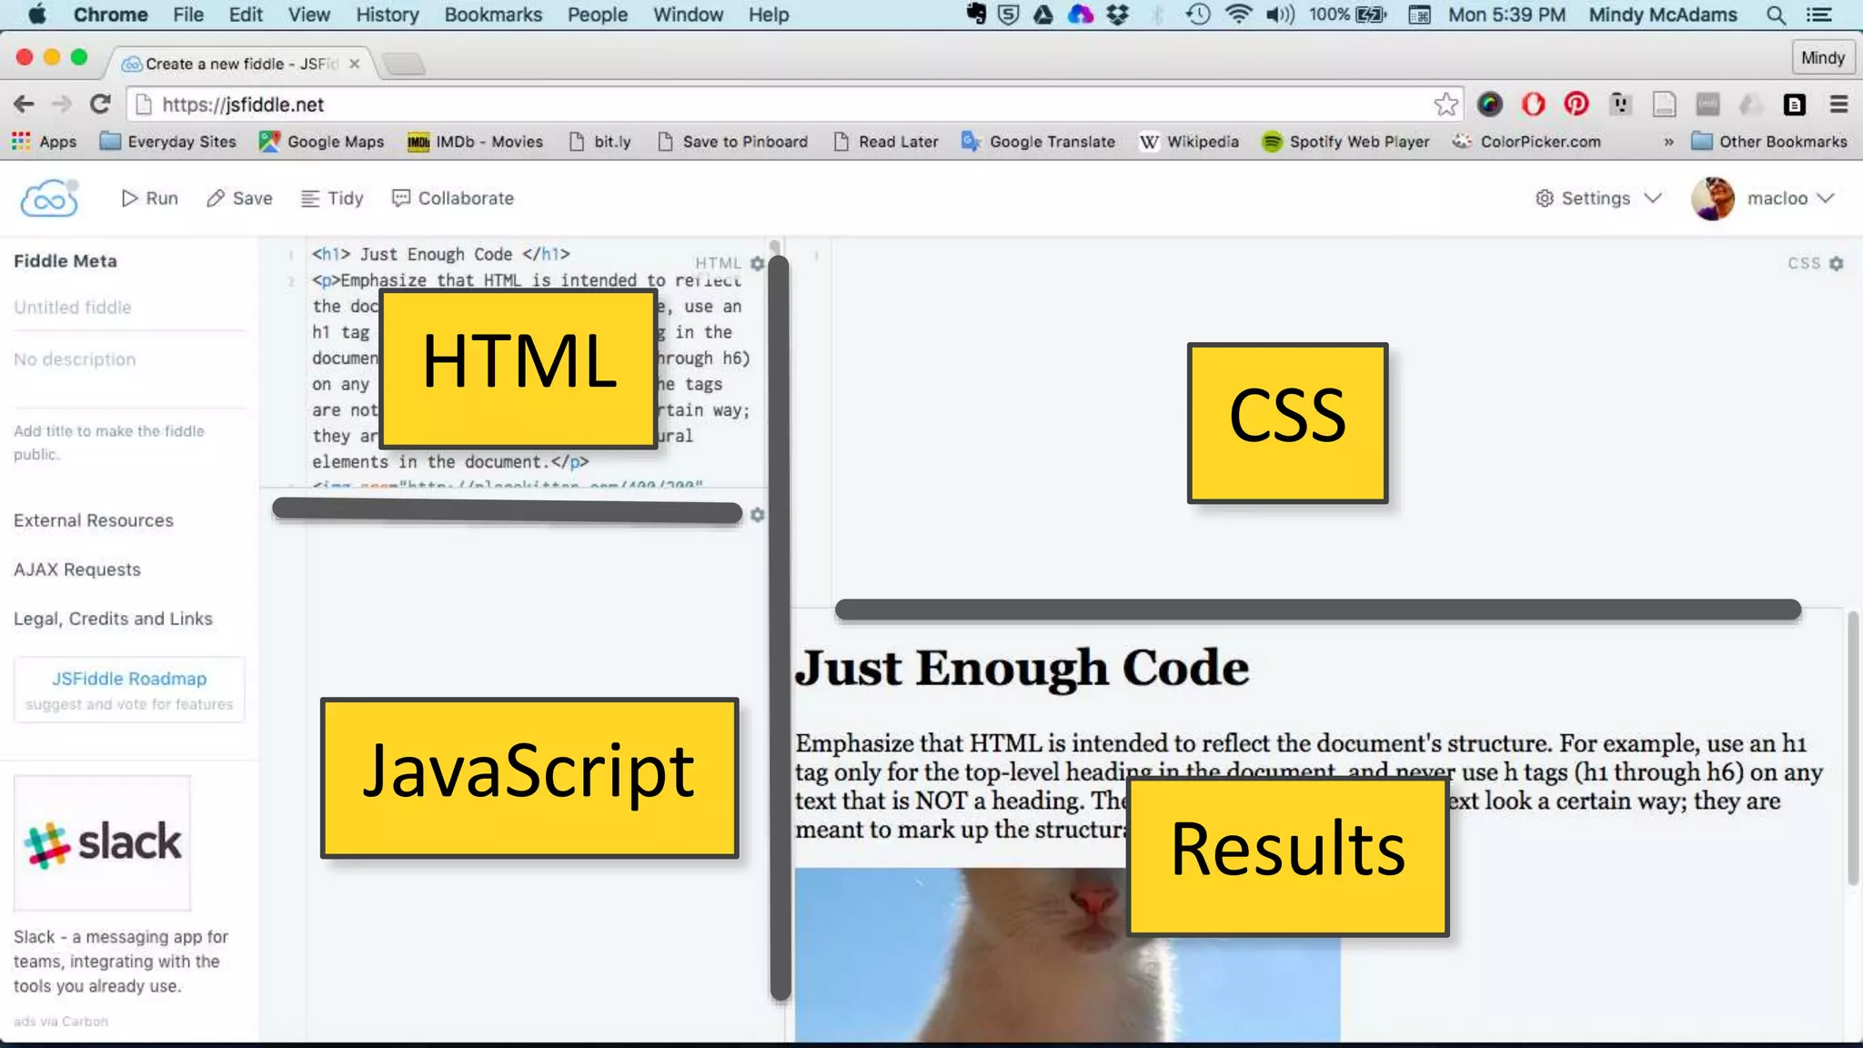Open the Settings dropdown

pos(1598,198)
